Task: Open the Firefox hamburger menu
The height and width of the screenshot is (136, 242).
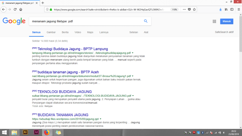Action: [x=239, y=9]
